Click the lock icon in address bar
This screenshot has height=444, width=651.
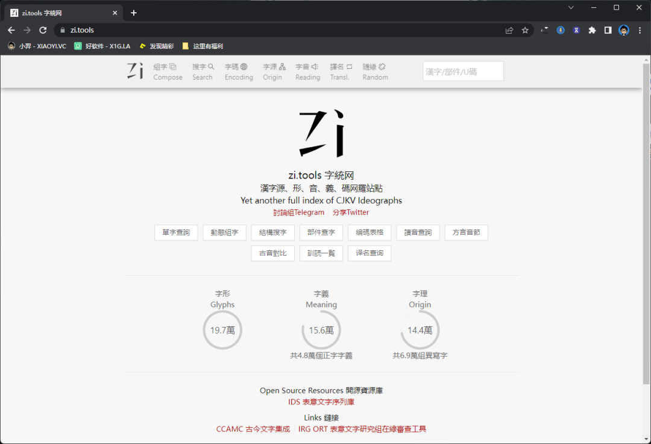tap(63, 30)
